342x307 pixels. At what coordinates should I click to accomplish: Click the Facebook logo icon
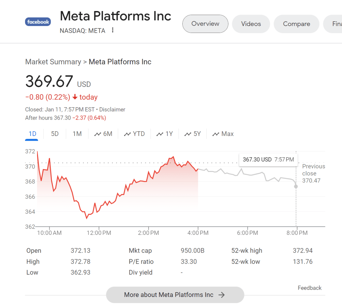tap(38, 22)
